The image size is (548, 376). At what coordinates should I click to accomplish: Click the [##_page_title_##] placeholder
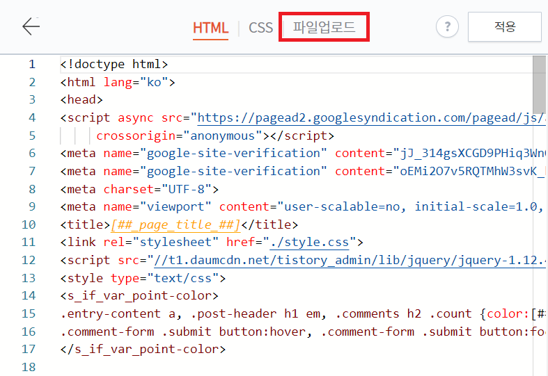pos(175,224)
